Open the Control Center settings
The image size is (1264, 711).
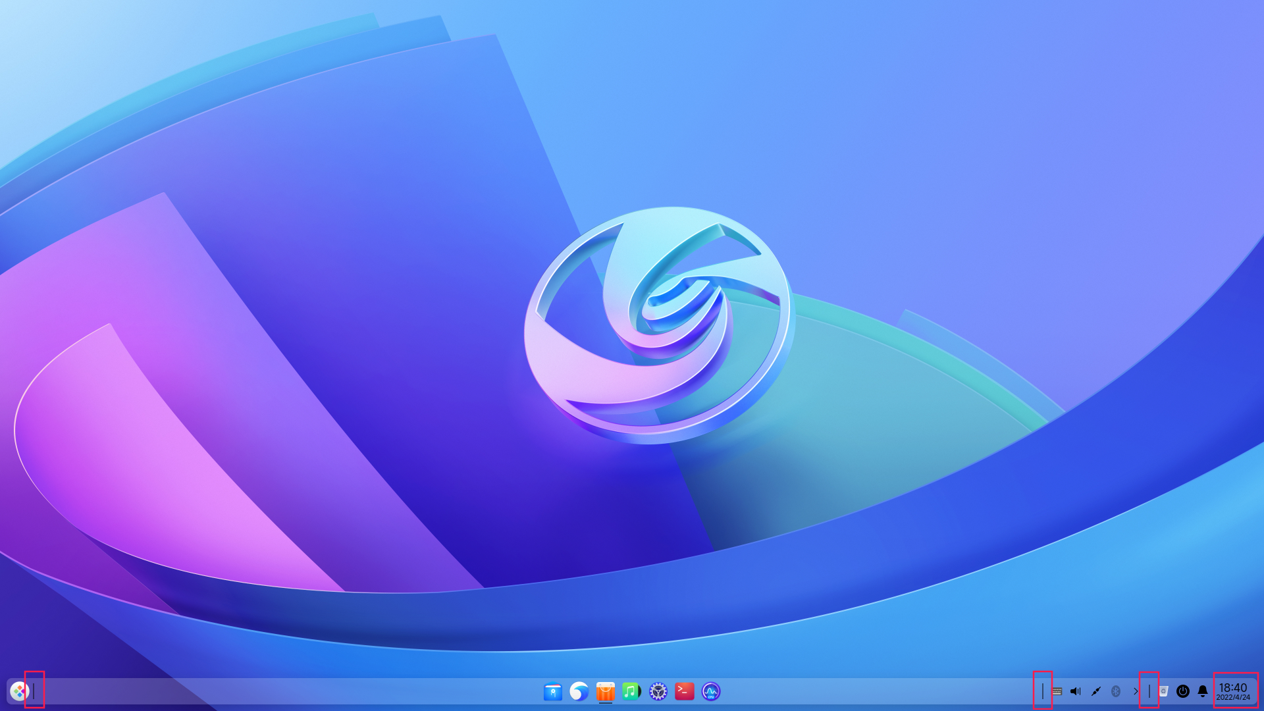pyautogui.click(x=658, y=691)
